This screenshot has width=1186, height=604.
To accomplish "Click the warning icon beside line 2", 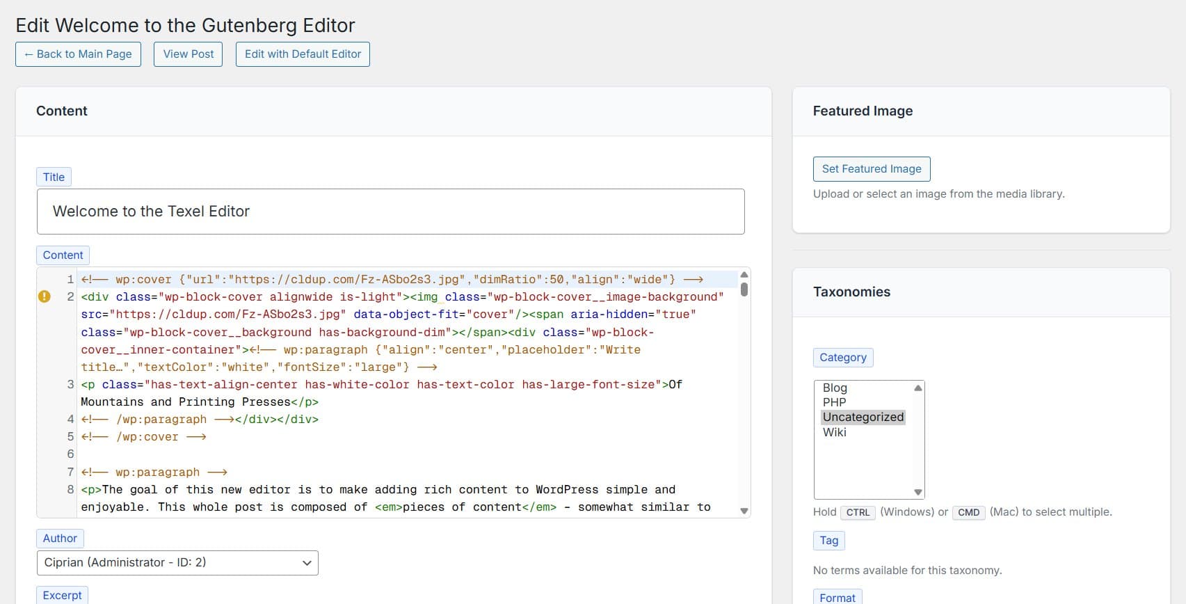I will (x=45, y=297).
